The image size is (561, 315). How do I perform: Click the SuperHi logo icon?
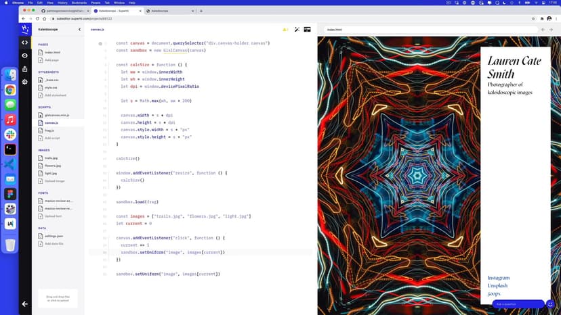coord(25,29)
